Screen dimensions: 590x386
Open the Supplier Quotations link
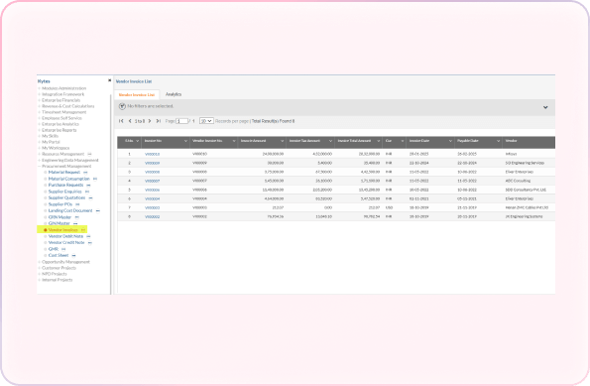pos(66,198)
